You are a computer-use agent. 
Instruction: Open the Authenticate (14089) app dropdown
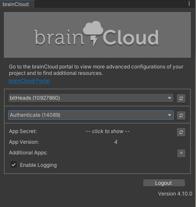(91, 115)
